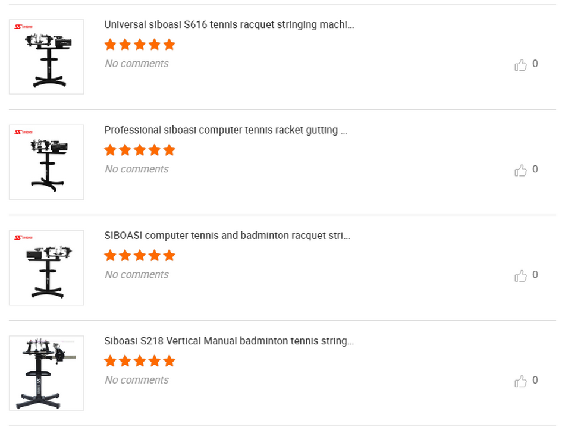The height and width of the screenshot is (430, 565).
Task: Click five-star rating under Siboasi S218 Vertical
Action: point(140,361)
